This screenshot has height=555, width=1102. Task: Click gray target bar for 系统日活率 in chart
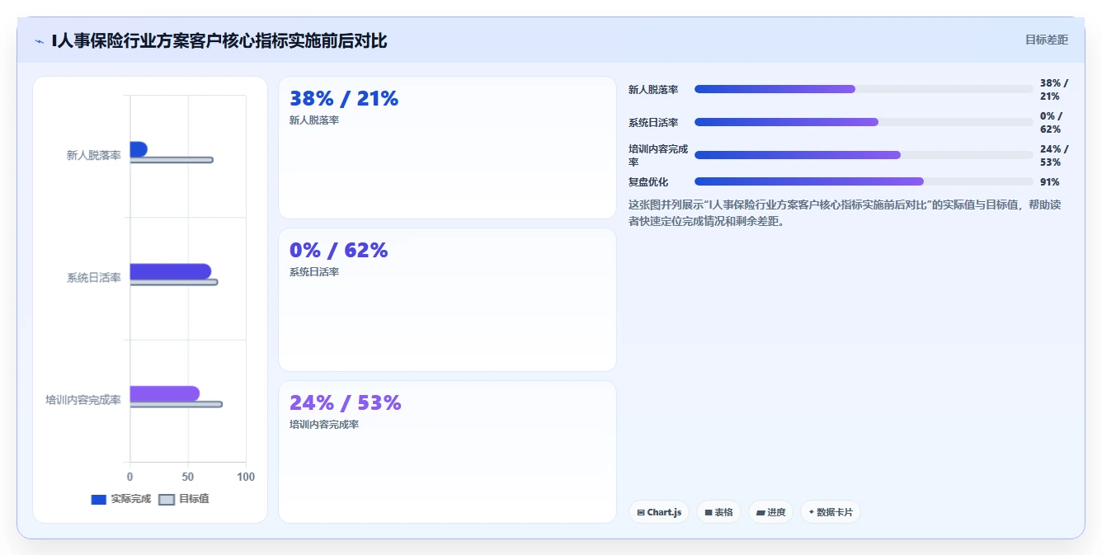(174, 282)
